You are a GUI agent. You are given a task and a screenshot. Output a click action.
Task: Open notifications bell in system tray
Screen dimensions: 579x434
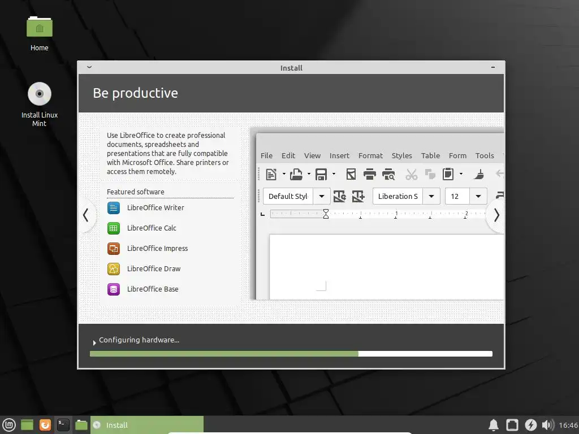[x=494, y=425]
